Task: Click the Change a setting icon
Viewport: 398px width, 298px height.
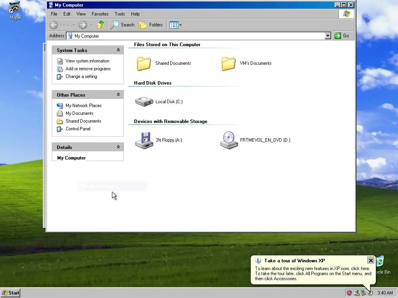Action: [60, 76]
